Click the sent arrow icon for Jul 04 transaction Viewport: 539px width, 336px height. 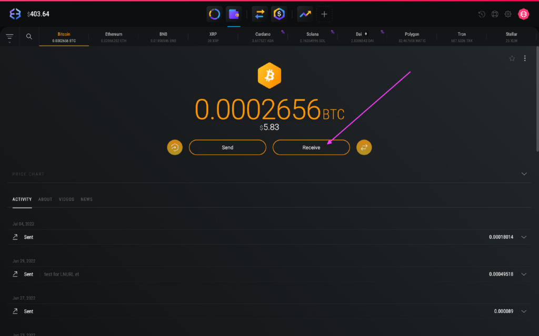click(15, 237)
